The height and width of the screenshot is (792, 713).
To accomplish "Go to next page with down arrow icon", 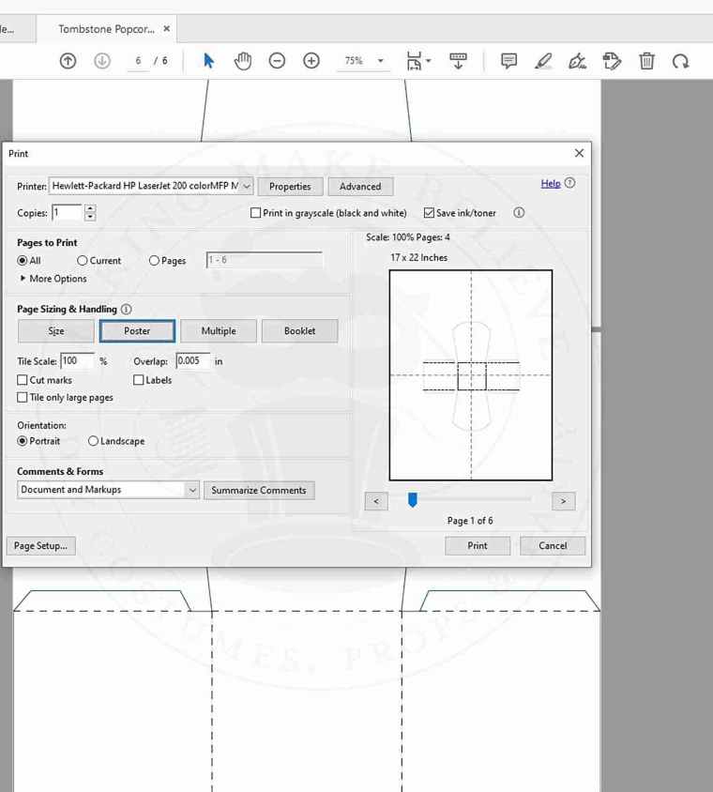I will click(102, 61).
